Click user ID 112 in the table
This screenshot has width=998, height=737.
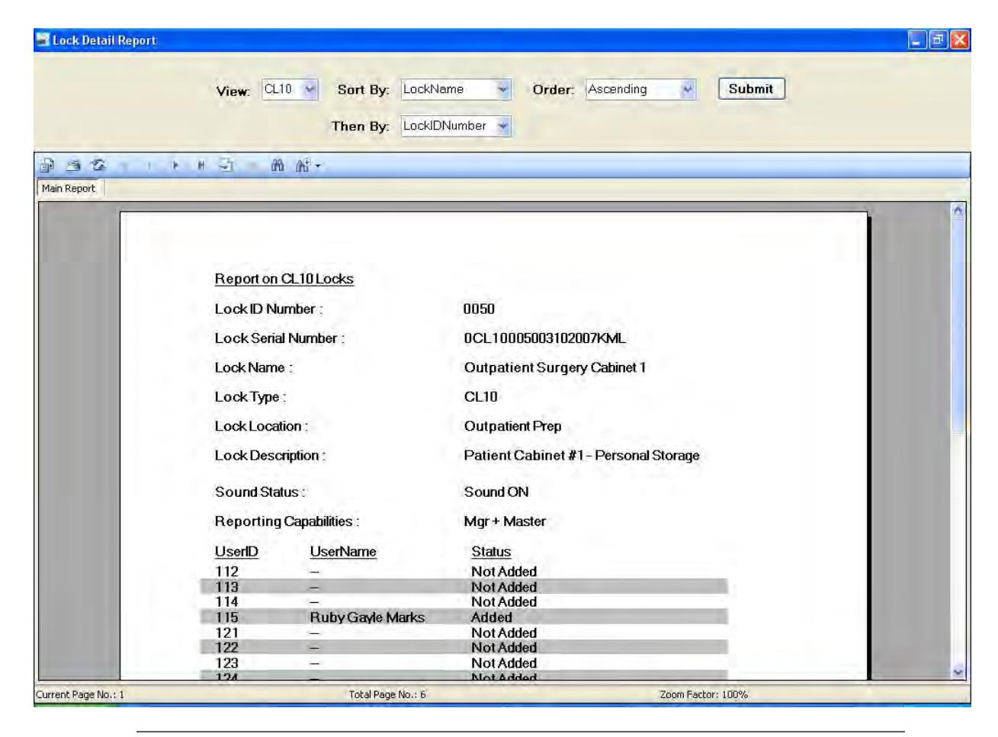[x=227, y=572]
